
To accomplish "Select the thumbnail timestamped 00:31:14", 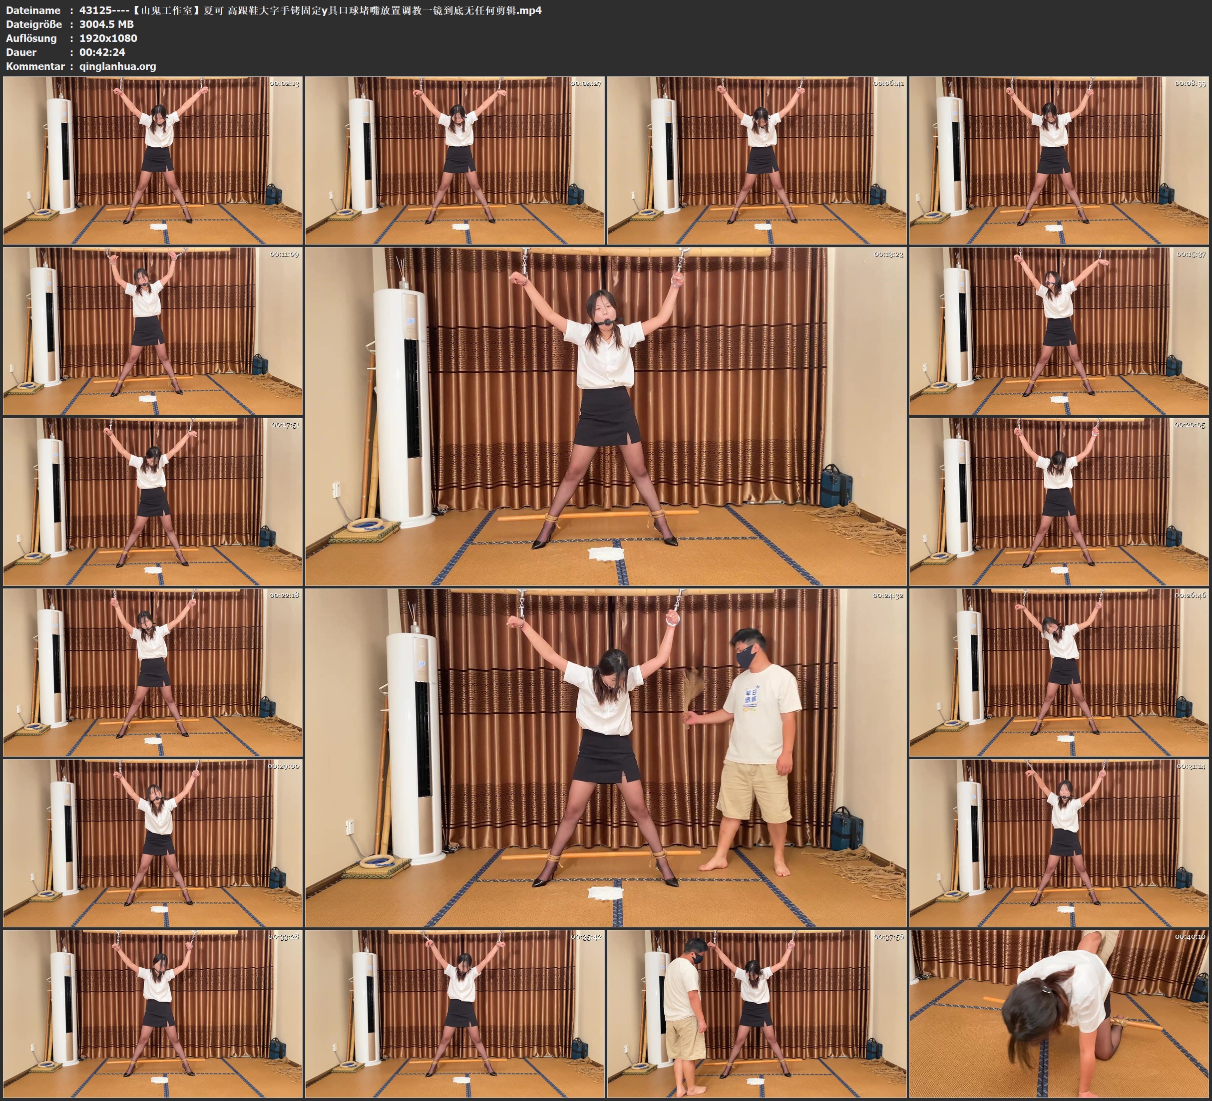I will (x=1059, y=842).
